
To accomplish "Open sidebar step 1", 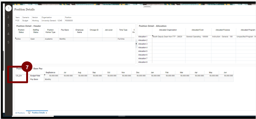I will point(8,8).
